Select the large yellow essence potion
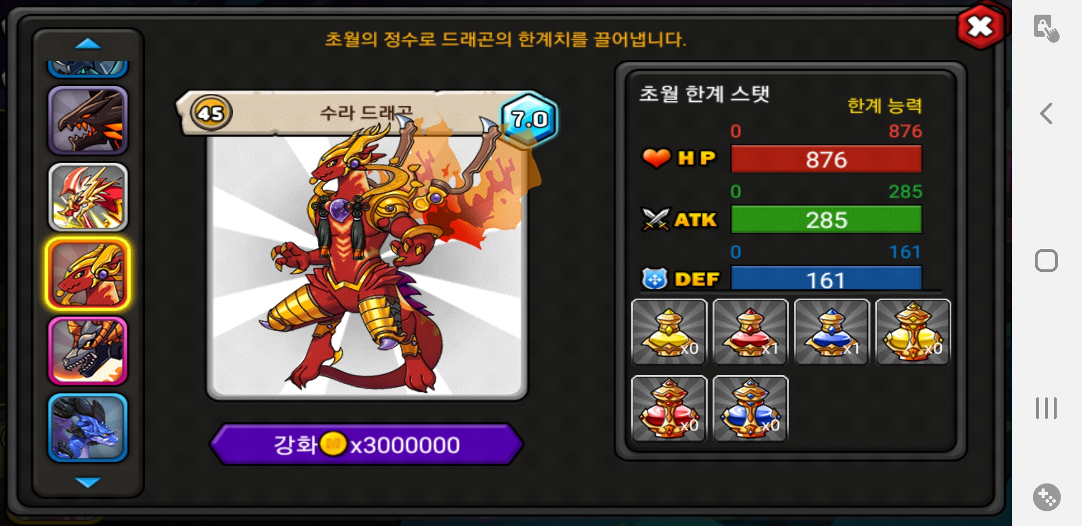Viewport: 1082px width, 526px height. [x=913, y=332]
